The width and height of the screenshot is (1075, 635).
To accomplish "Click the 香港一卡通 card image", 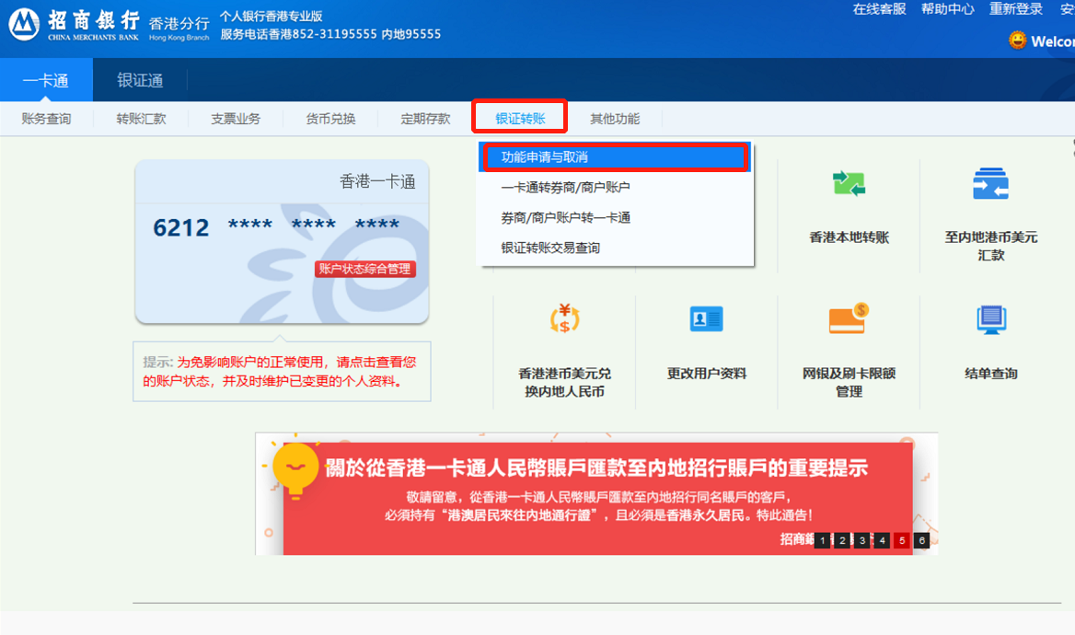I will coord(282,241).
